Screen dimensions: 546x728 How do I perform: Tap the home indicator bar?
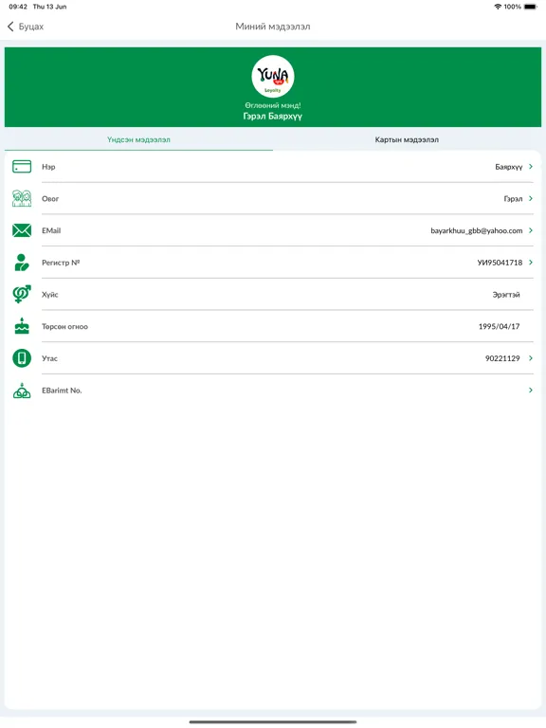tap(273, 722)
